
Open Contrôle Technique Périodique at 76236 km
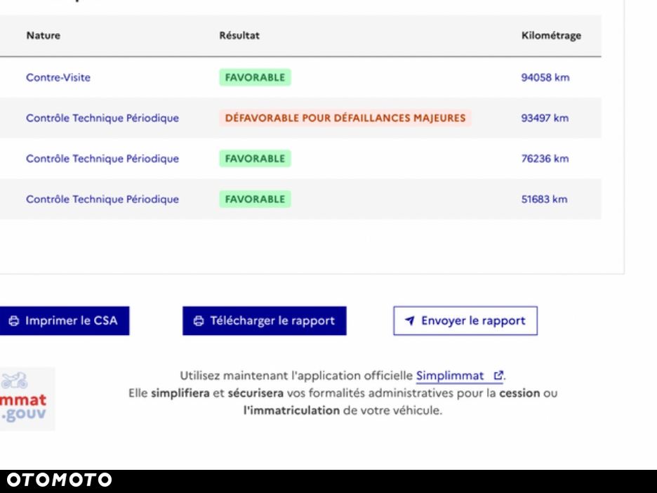tap(102, 159)
